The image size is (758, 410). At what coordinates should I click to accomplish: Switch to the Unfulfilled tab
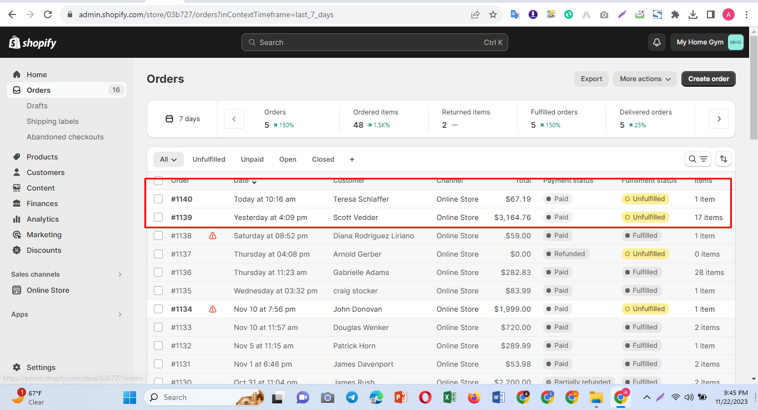pyautogui.click(x=209, y=159)
